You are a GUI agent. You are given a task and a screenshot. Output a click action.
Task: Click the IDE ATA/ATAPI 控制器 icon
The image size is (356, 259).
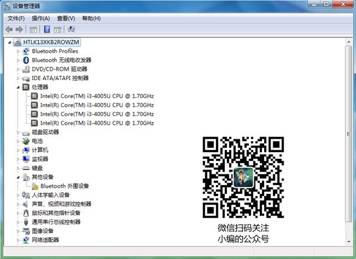click(26, 79)
